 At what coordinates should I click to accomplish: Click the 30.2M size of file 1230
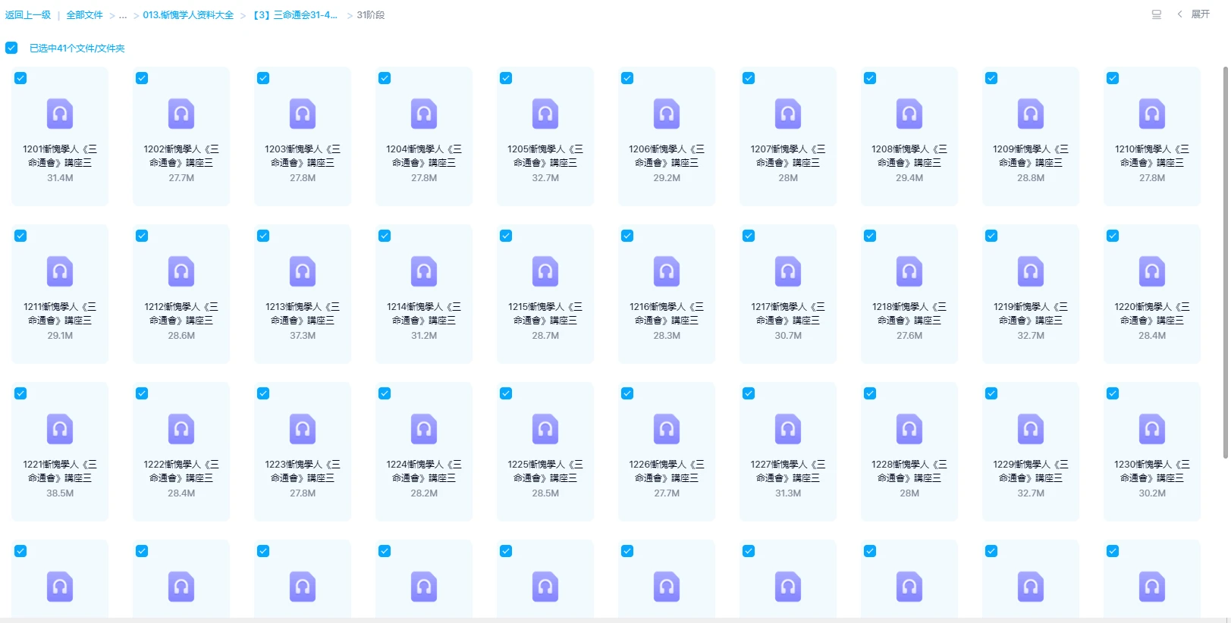point(1152,493)
